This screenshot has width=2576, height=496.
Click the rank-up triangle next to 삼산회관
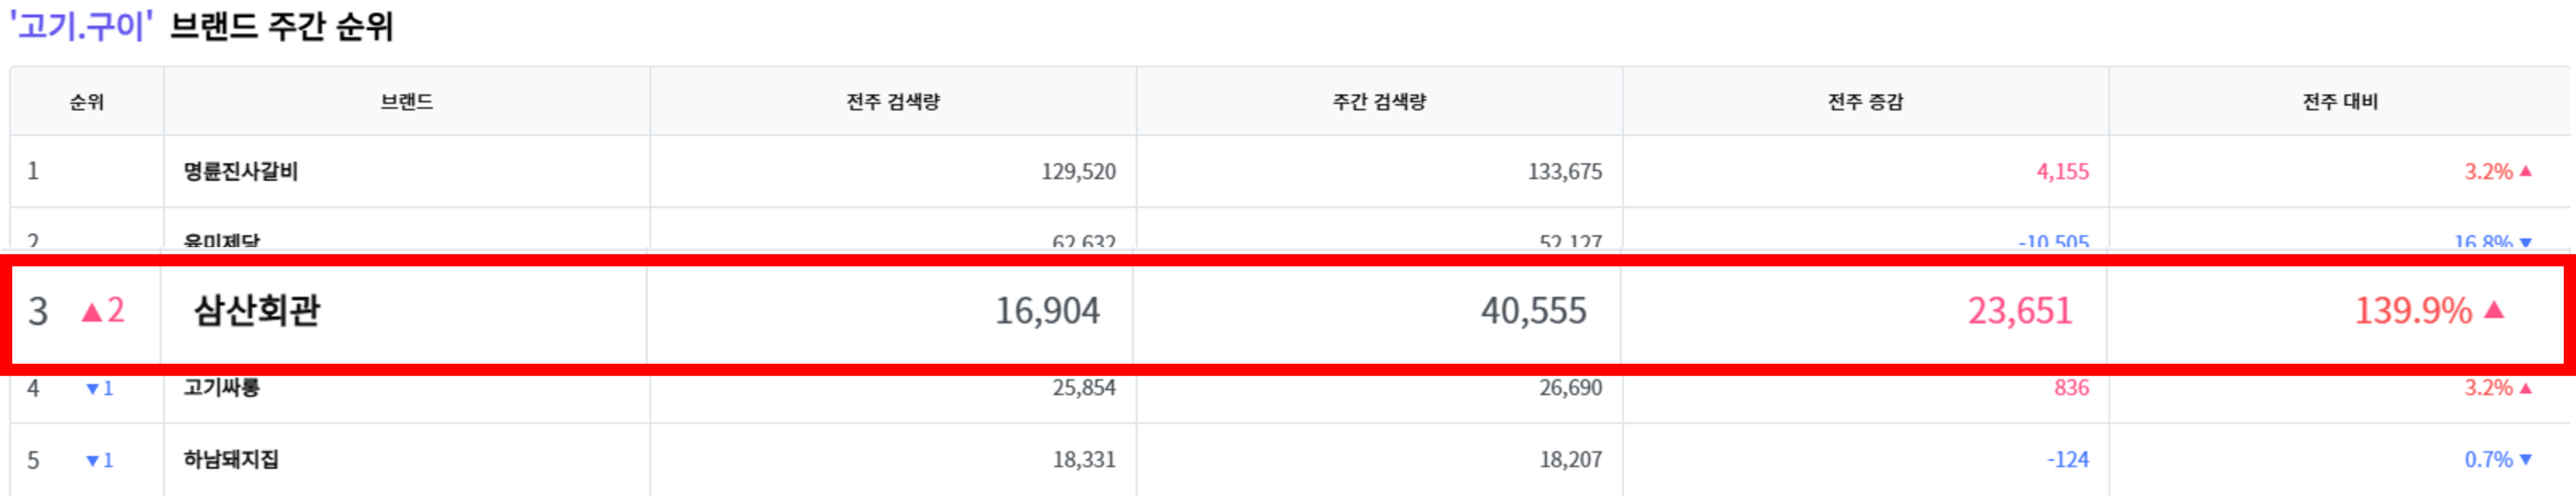[x=92, y=312]
